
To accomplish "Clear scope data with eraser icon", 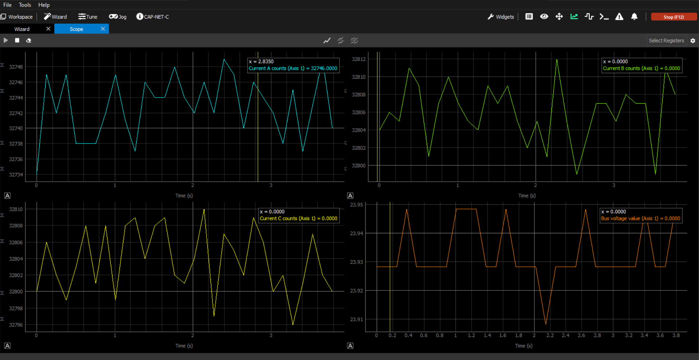I will [28, 40].
